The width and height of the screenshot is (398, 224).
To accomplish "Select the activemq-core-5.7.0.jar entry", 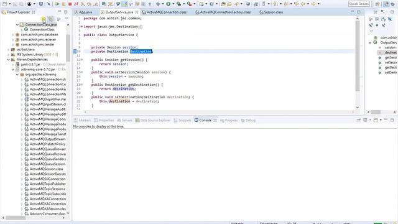I will pyautogui.click(x=38, y=69).
